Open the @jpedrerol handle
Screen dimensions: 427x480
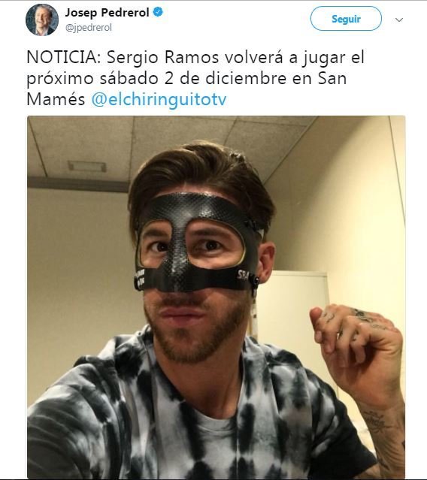pos(89,28)
